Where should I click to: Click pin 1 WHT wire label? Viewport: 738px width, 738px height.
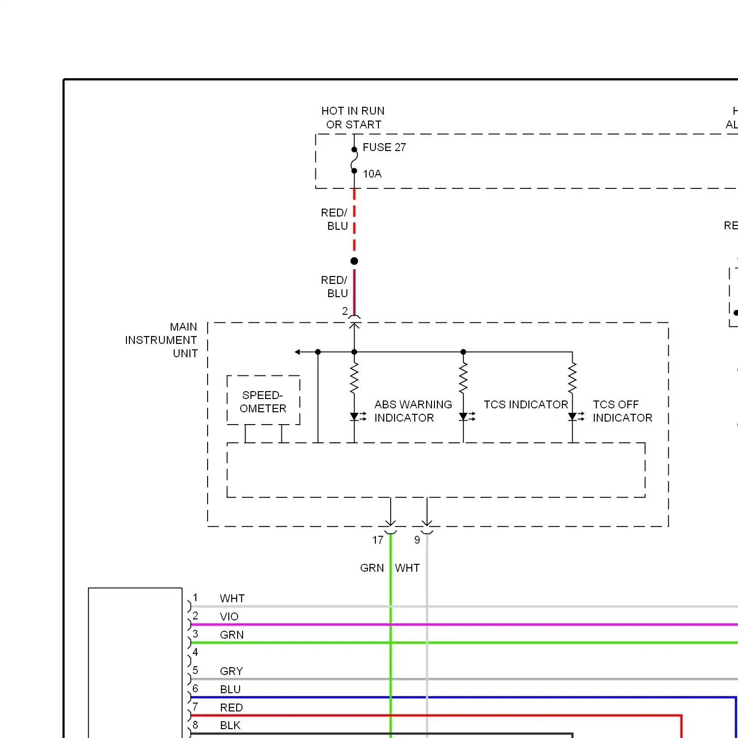point(232,598)
